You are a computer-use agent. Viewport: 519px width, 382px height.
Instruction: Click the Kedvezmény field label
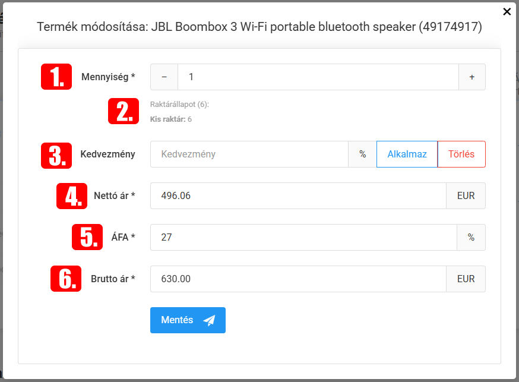pyautogui.click(x=107, y=154)
